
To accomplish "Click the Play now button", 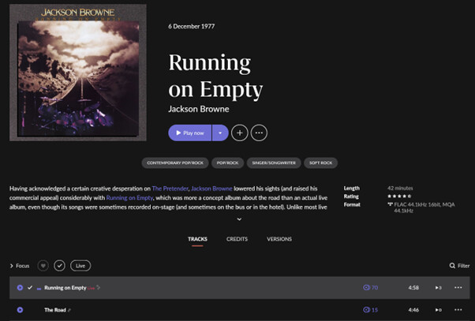I will (190, 133).
